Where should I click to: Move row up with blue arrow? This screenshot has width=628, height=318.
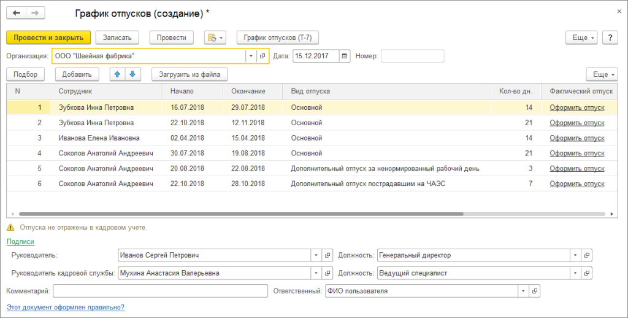117,74
